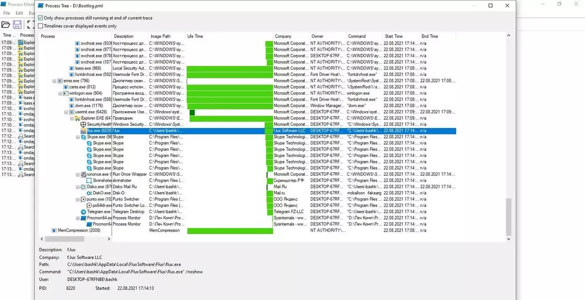Viewport: 585px width, 300px height.
Task: Click the DiskO.exe child process icon
Action: [x=89, y=193]
